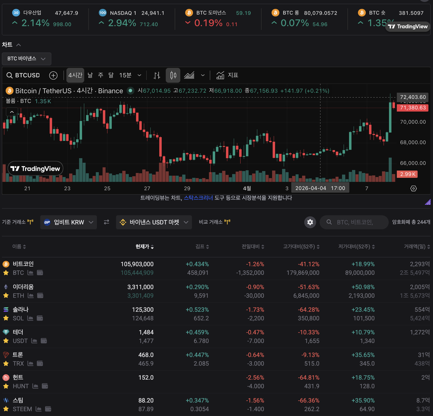Open the chart icon in the HUNT row
Viewport: 433px width, 416px height.
pyautogui.click(x=35, y=386)
